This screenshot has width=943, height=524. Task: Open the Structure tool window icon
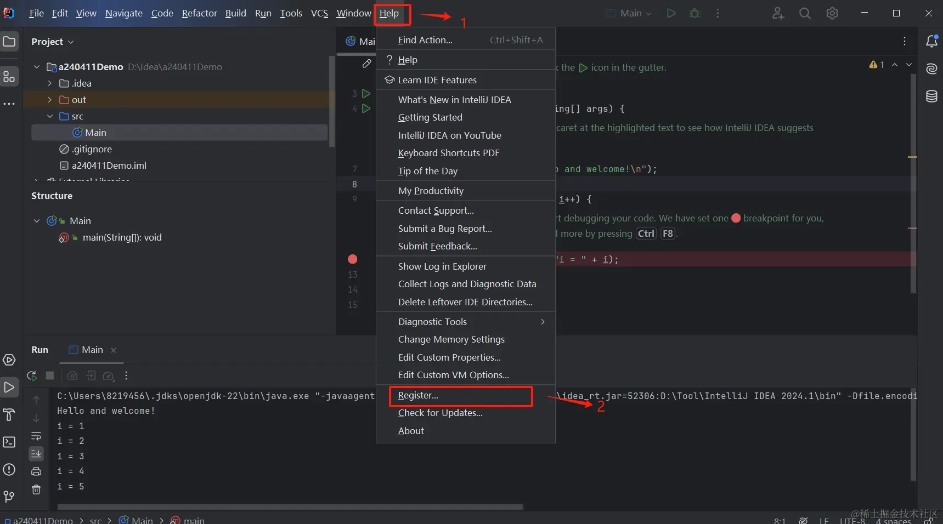click(x=9, y=76)
